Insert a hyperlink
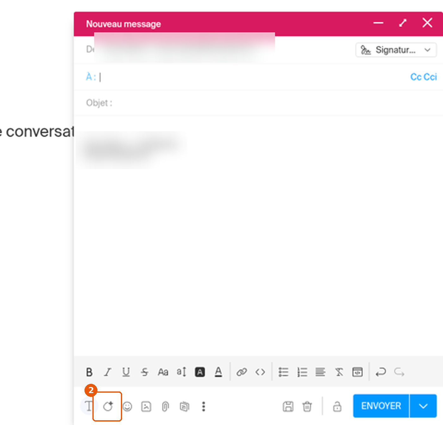This screenshot has height=425, width=443. tap(242, 372)
